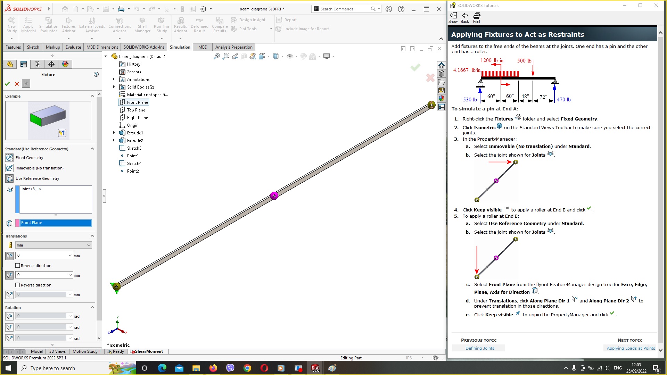The width and height of the screenshot is (667, 375).
Task: Open the units mm dropdown
Action: (54, 245)
